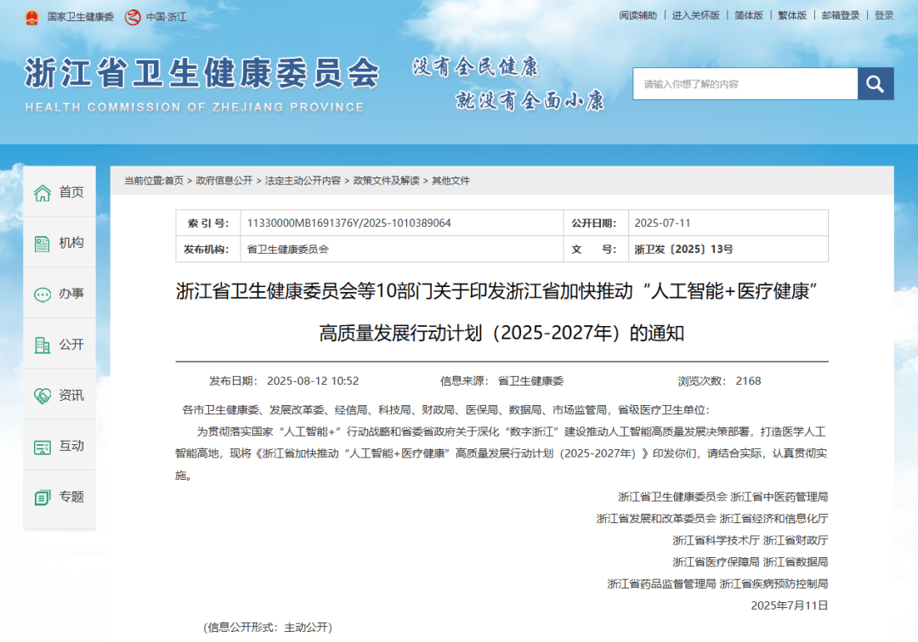Switch language to 简体版

749,15
